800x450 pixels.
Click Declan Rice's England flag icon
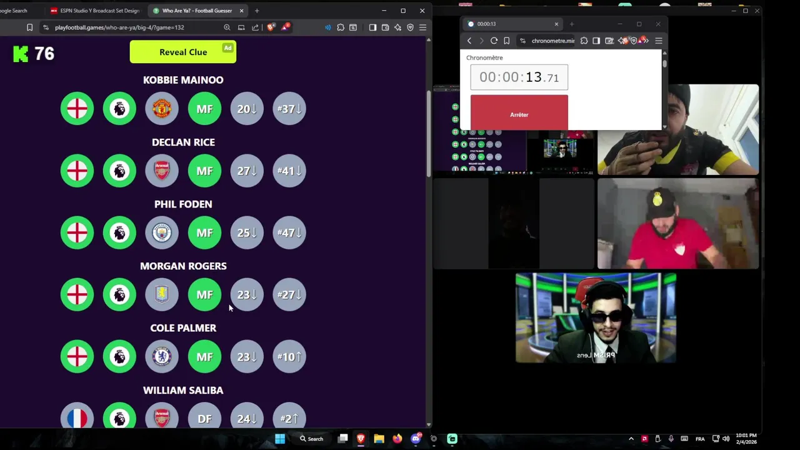tap(77, 171)
